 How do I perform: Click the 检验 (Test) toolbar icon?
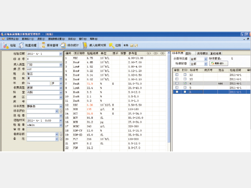(6, 45)
